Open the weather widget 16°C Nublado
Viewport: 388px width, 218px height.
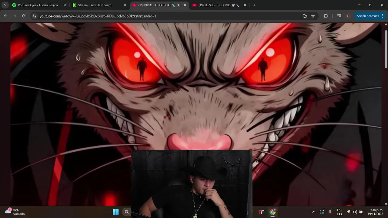15,212
